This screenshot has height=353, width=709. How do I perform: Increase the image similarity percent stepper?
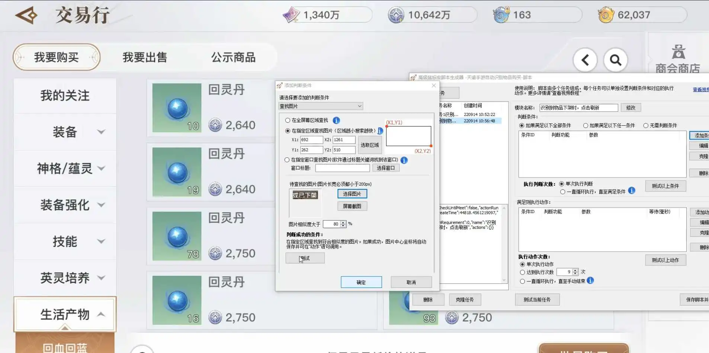tap(343, 222)
